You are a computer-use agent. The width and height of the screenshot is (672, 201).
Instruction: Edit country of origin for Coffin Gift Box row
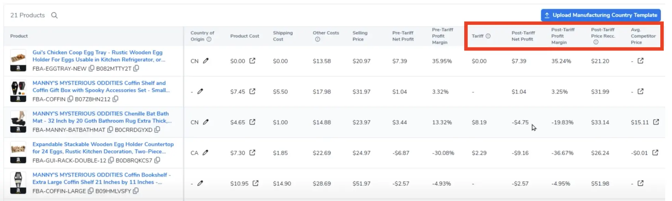[200, 92]
